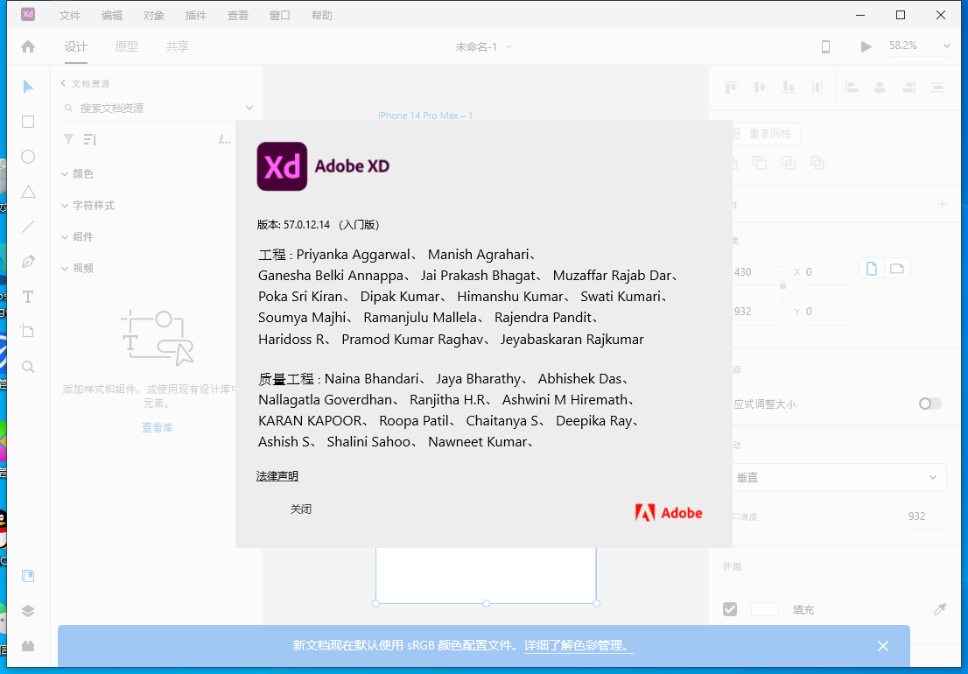Open the Plugins panel
Viewport: 968px width, 674px height.
click(x=27, y=645)
